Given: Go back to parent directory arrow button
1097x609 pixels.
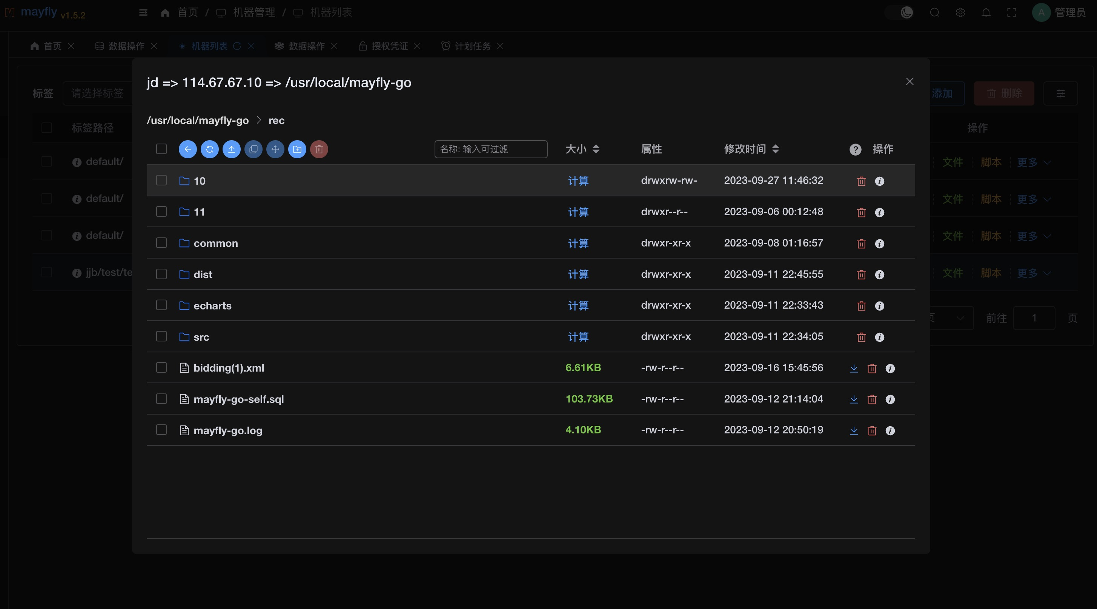Looking at the screenshot, I should click(x=187, y=149).
